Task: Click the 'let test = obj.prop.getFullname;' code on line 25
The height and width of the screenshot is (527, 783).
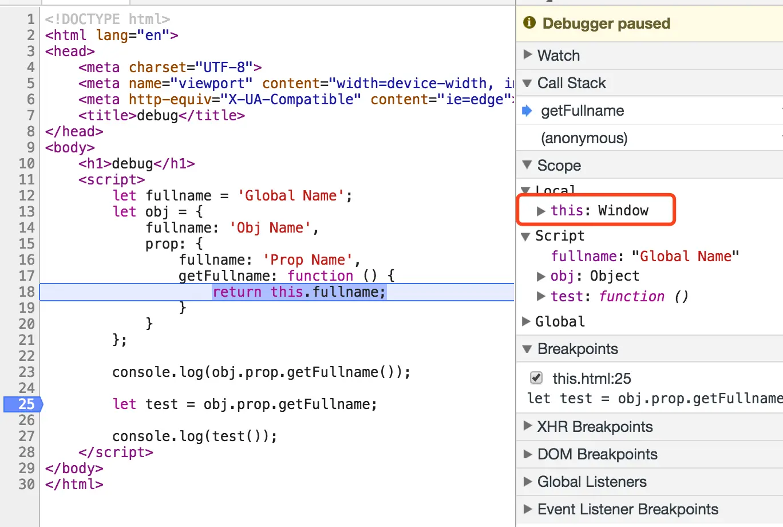Action: point(245,404)
